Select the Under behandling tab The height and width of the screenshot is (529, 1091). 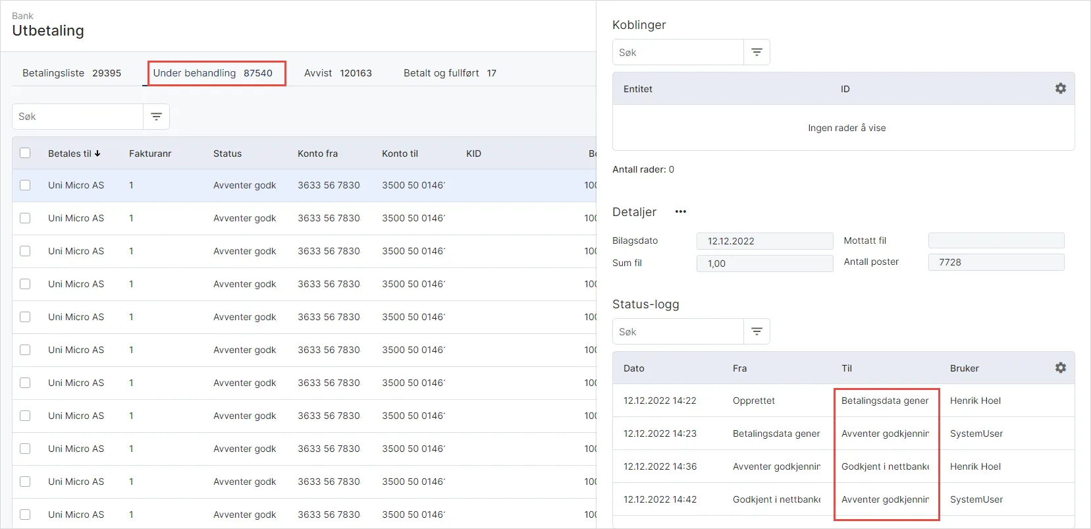(x=213, y=73)
